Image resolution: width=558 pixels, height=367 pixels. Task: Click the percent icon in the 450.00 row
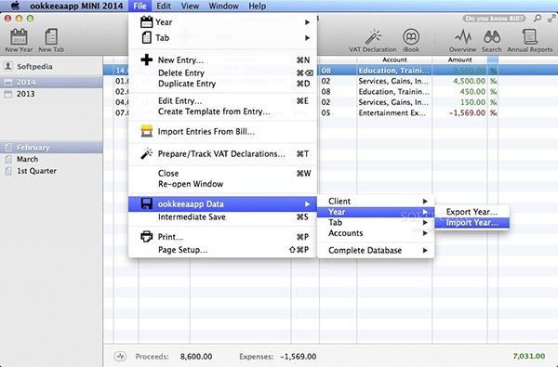coord(493,92)
